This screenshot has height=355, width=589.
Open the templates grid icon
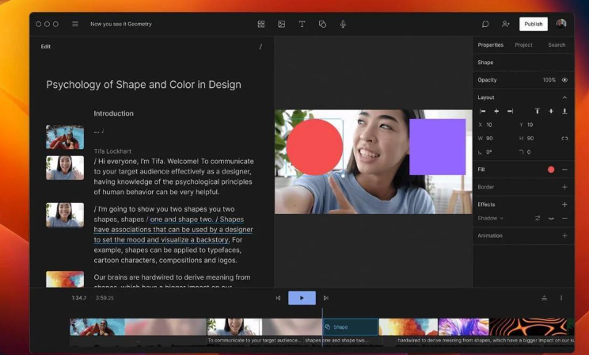(x=261, y=24)
